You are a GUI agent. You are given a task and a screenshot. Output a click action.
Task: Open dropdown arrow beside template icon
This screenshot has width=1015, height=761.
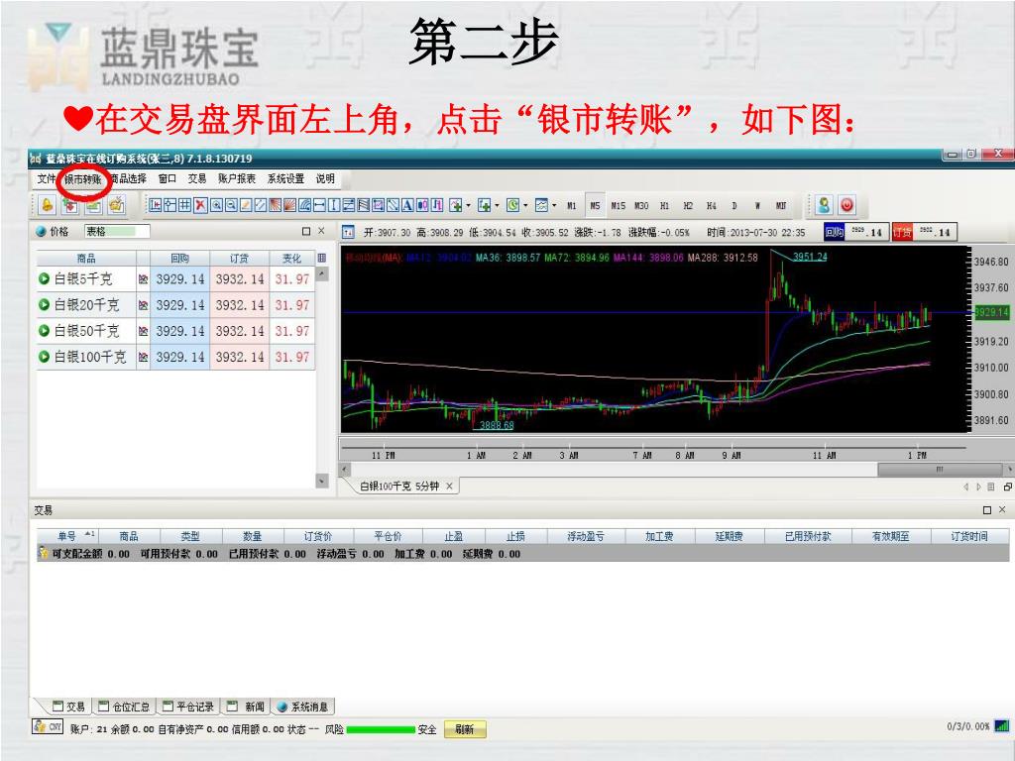[554, 206]
